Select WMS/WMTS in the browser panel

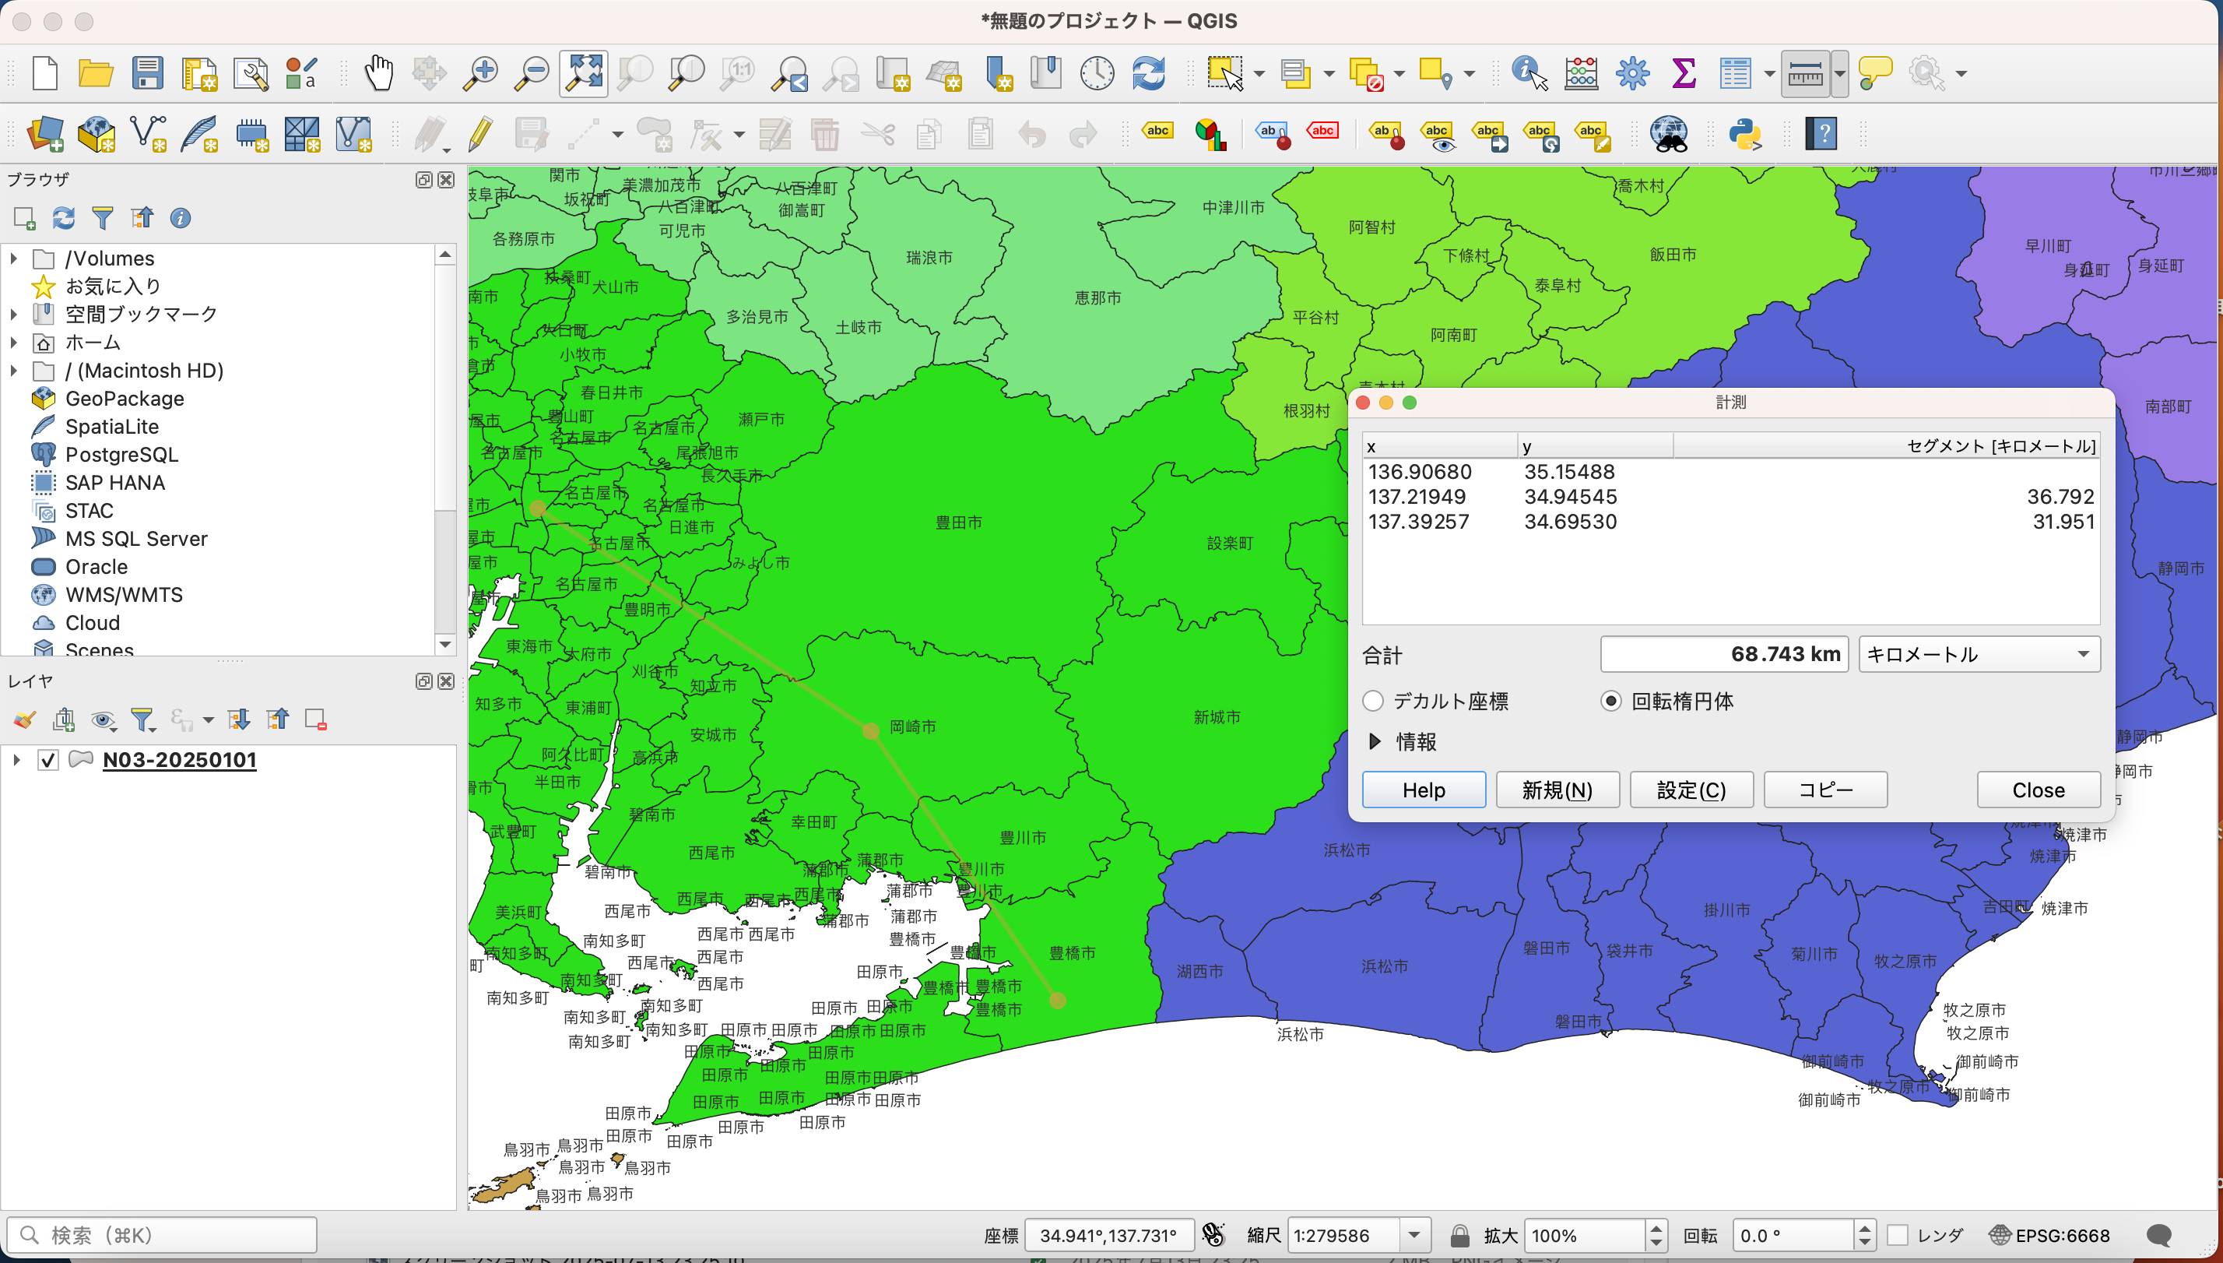pyautogui.click(x=124, y=595)
